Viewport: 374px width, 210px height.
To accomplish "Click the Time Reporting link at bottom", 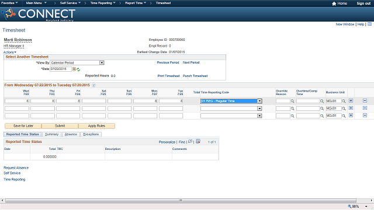I will point(14,180).
